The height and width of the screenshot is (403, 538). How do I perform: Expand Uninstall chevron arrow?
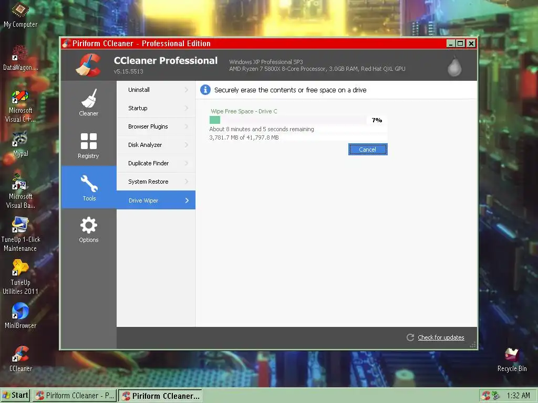[x=187, y=90]
